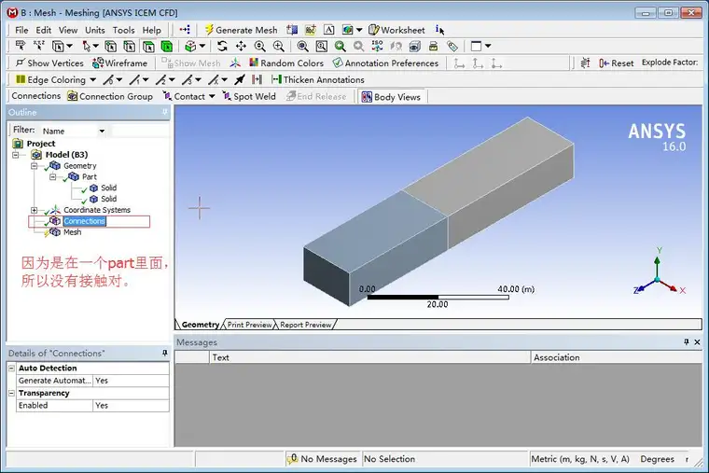Toggle Body Views
709x473 pixels.
392,97
